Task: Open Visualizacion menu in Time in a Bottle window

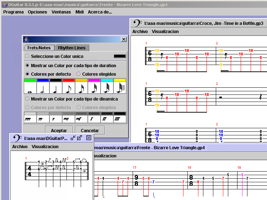Action: (165, 32)
